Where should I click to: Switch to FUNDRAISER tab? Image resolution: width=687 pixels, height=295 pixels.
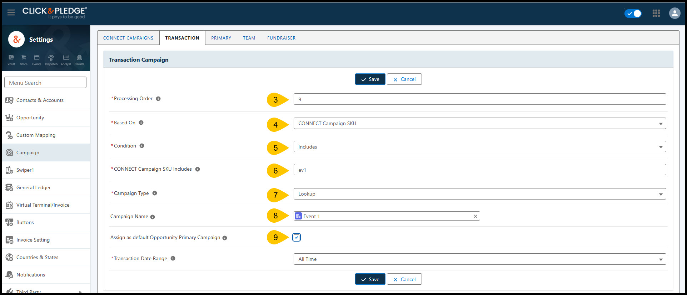282,38
